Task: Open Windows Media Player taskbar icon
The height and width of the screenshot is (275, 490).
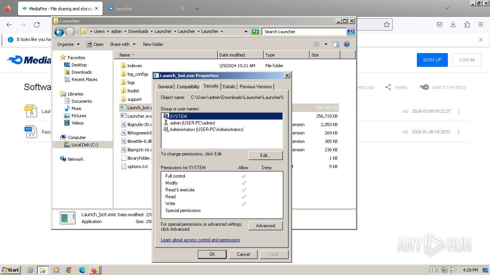Action: pos(56,270)
